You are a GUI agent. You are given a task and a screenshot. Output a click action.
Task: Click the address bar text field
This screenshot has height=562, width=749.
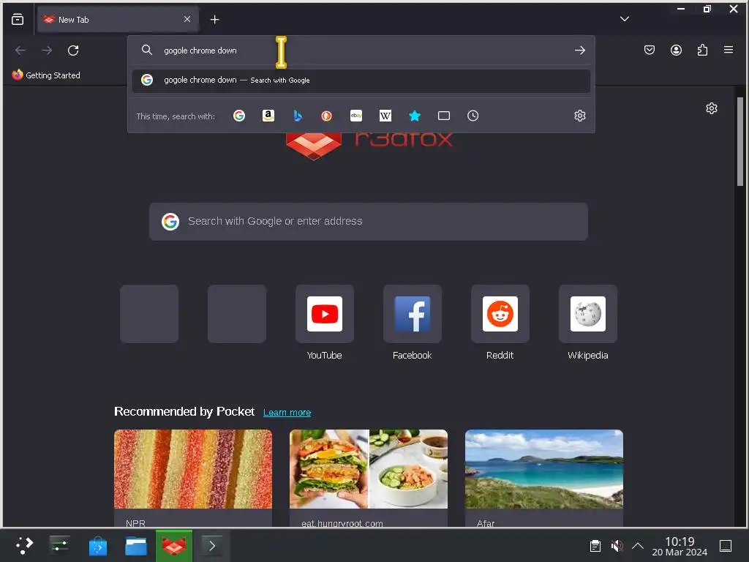(363, 50)
